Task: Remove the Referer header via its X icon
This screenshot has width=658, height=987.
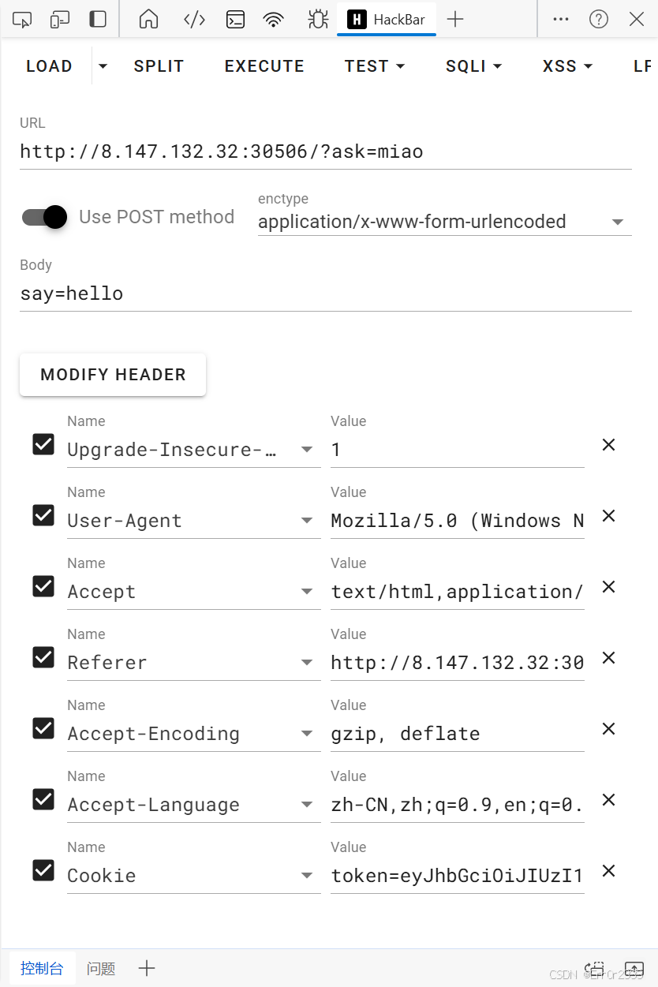Action: point(608,658)
